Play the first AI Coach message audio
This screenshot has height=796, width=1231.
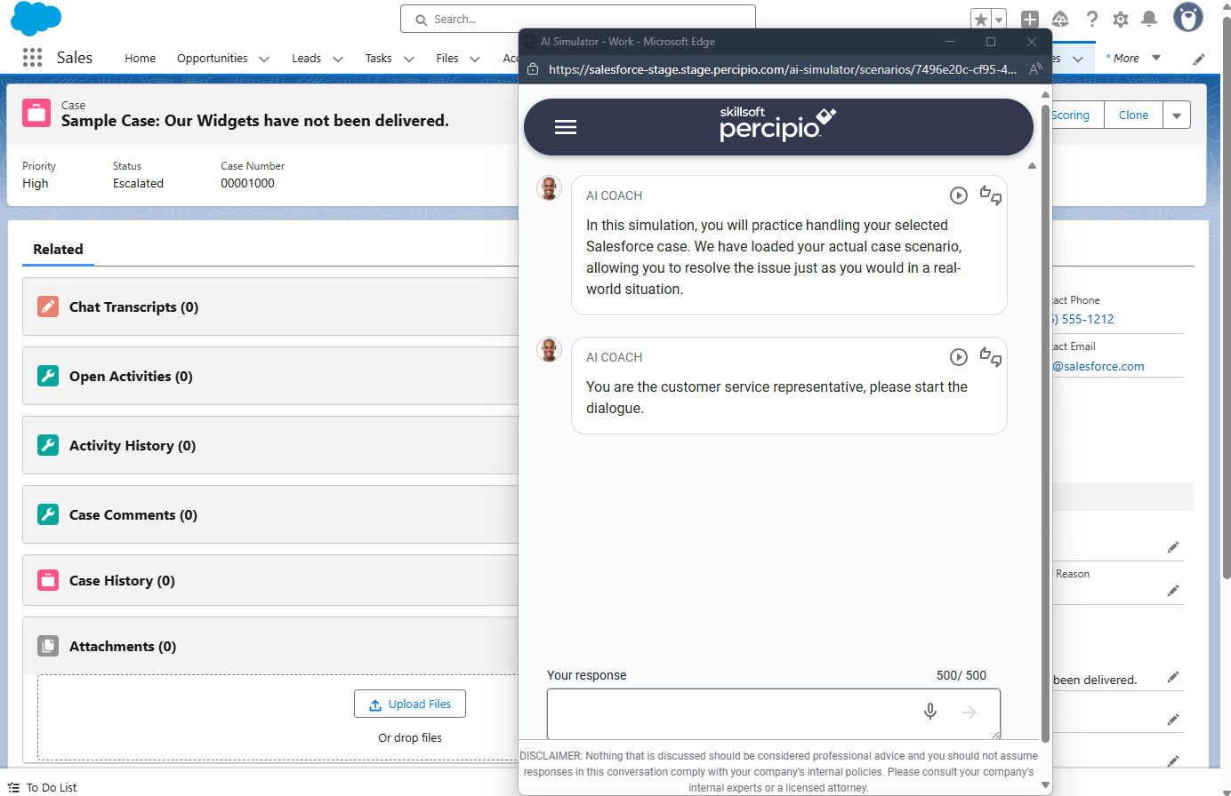pos(958,195)
